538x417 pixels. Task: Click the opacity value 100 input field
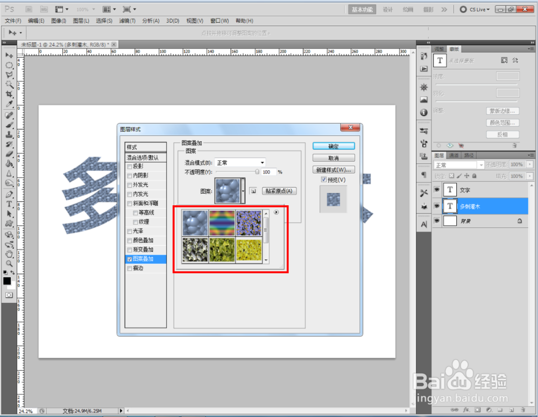point(268,172)
